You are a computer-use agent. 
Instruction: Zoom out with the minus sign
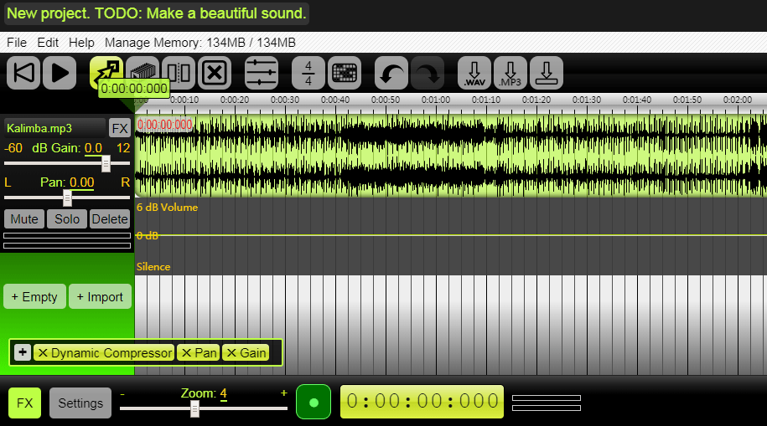click(x=122, y=393)
